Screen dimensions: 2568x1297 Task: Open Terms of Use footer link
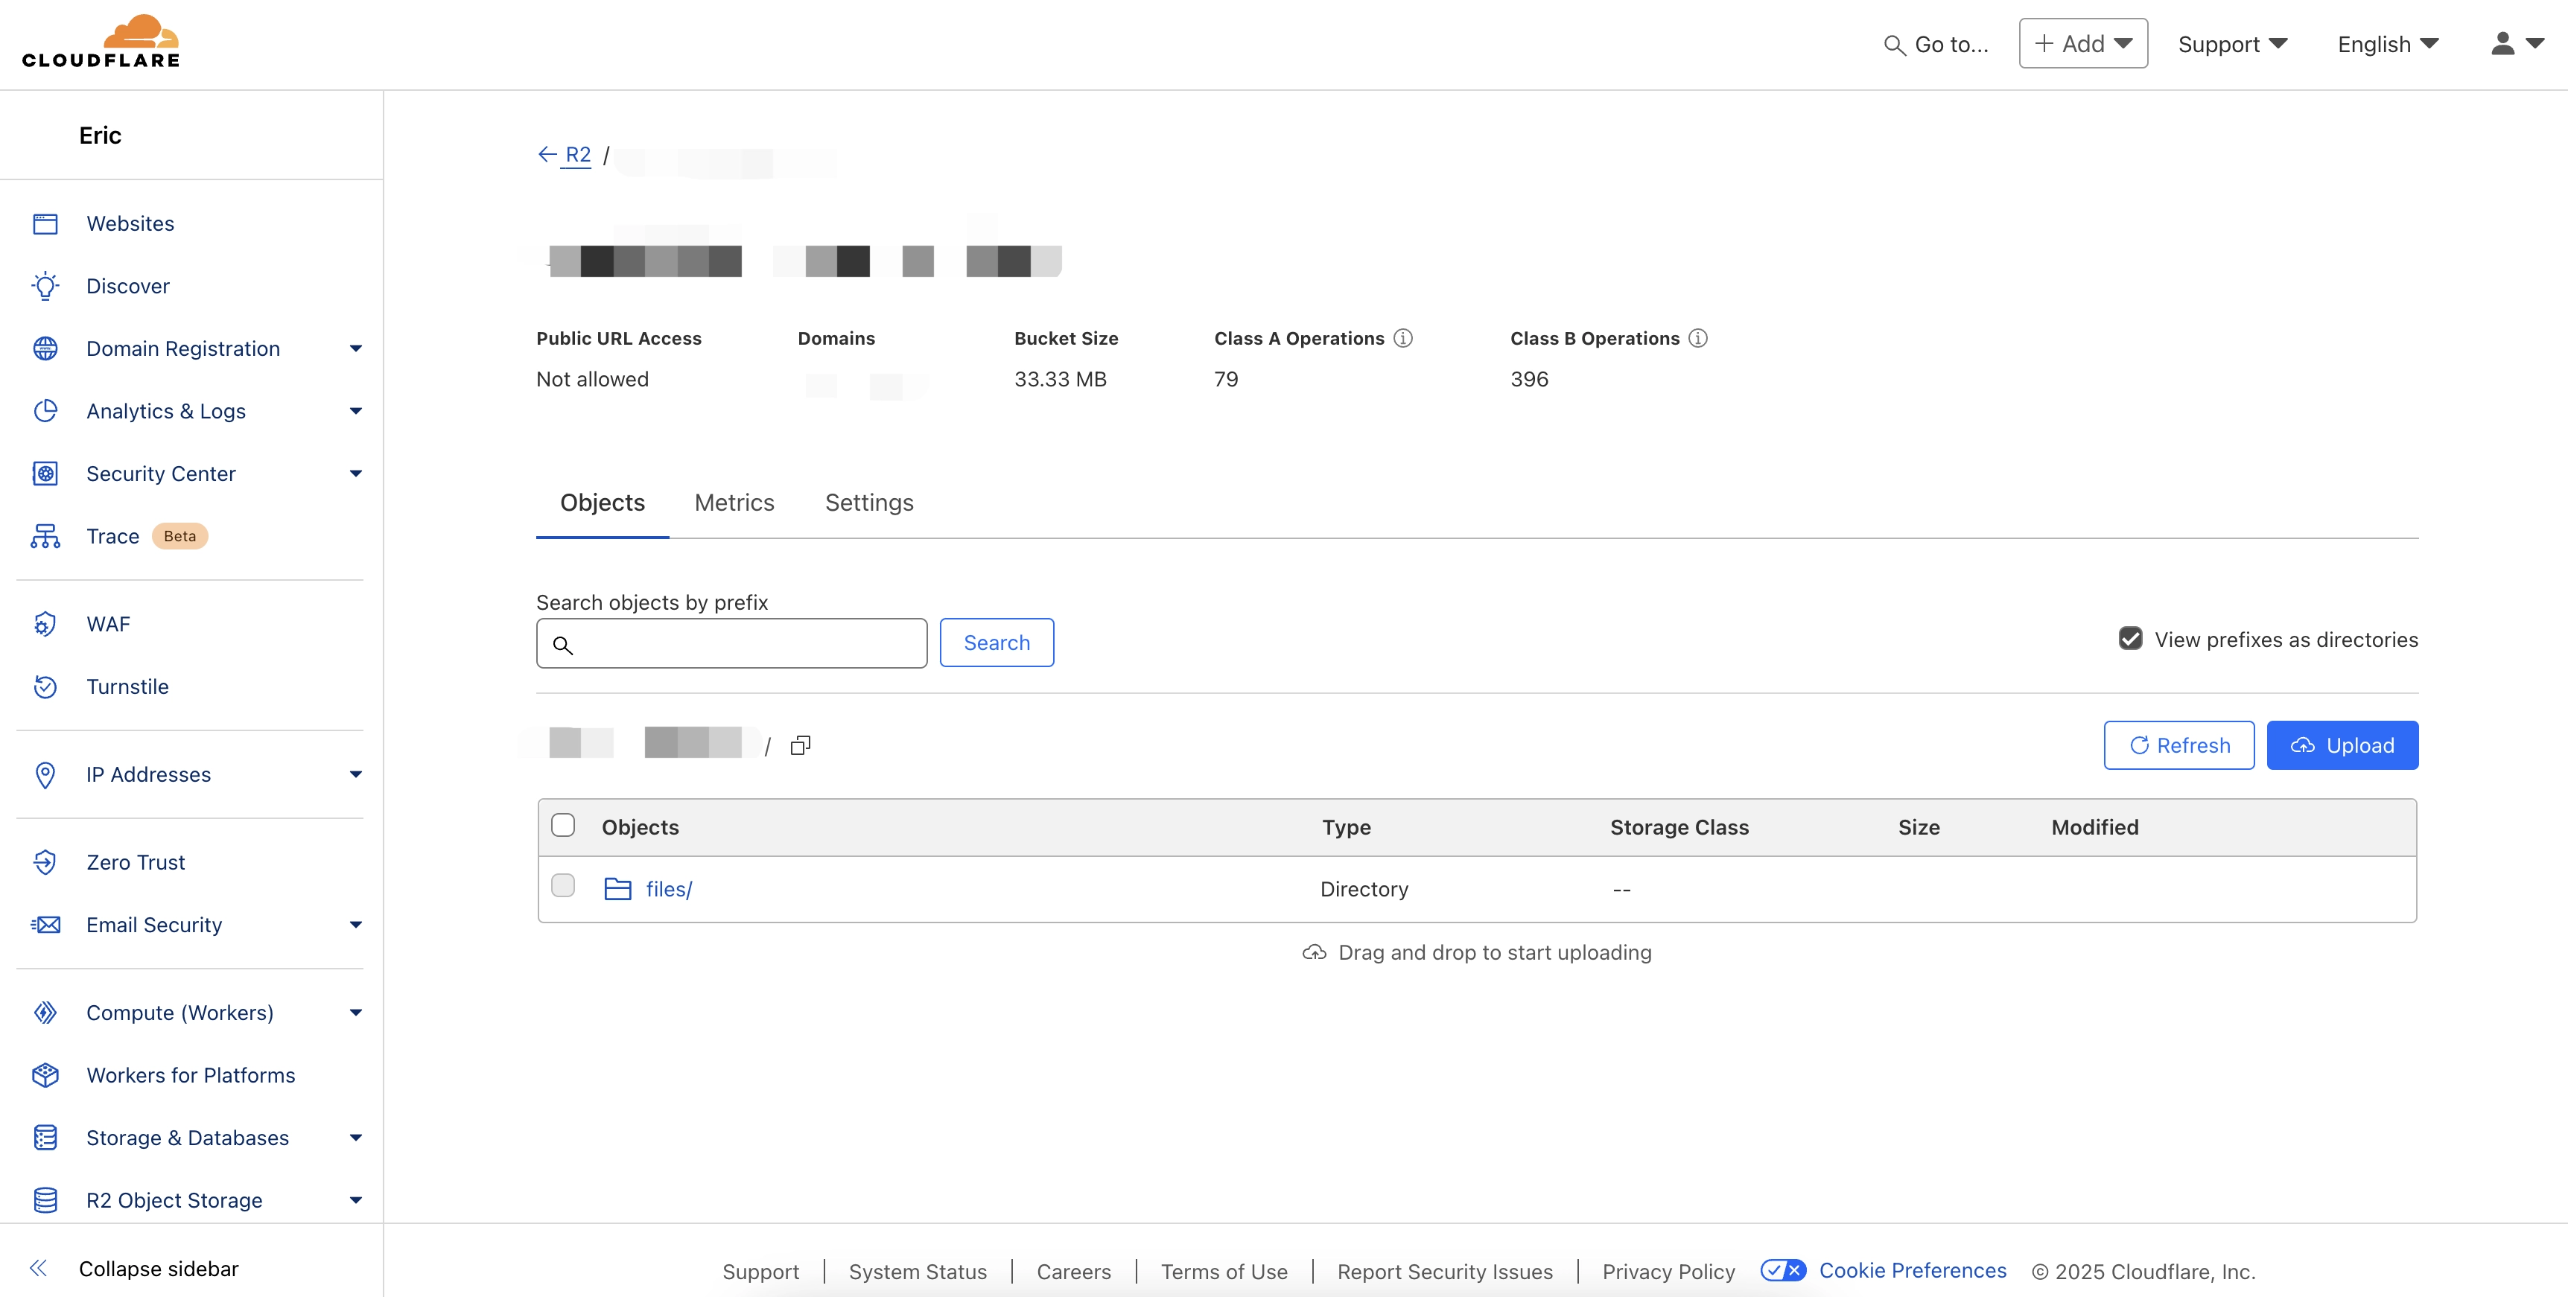coord(1223,1272)
